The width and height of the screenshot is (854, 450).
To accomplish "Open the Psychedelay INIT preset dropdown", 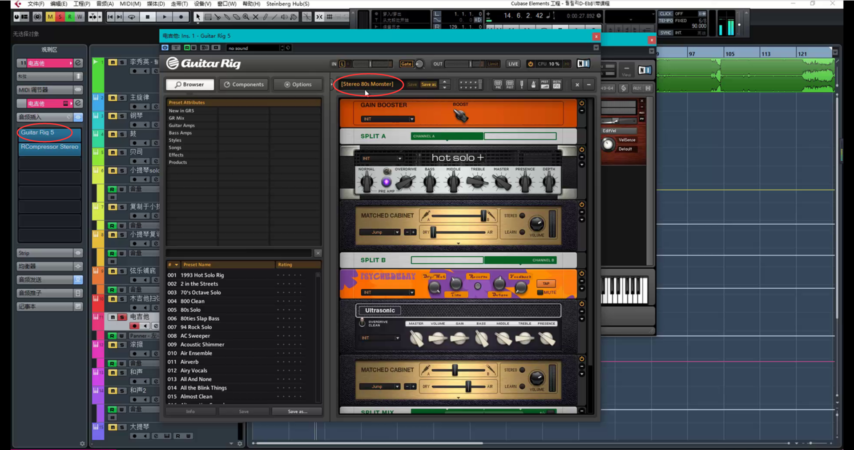I will (x=388, y=292).
